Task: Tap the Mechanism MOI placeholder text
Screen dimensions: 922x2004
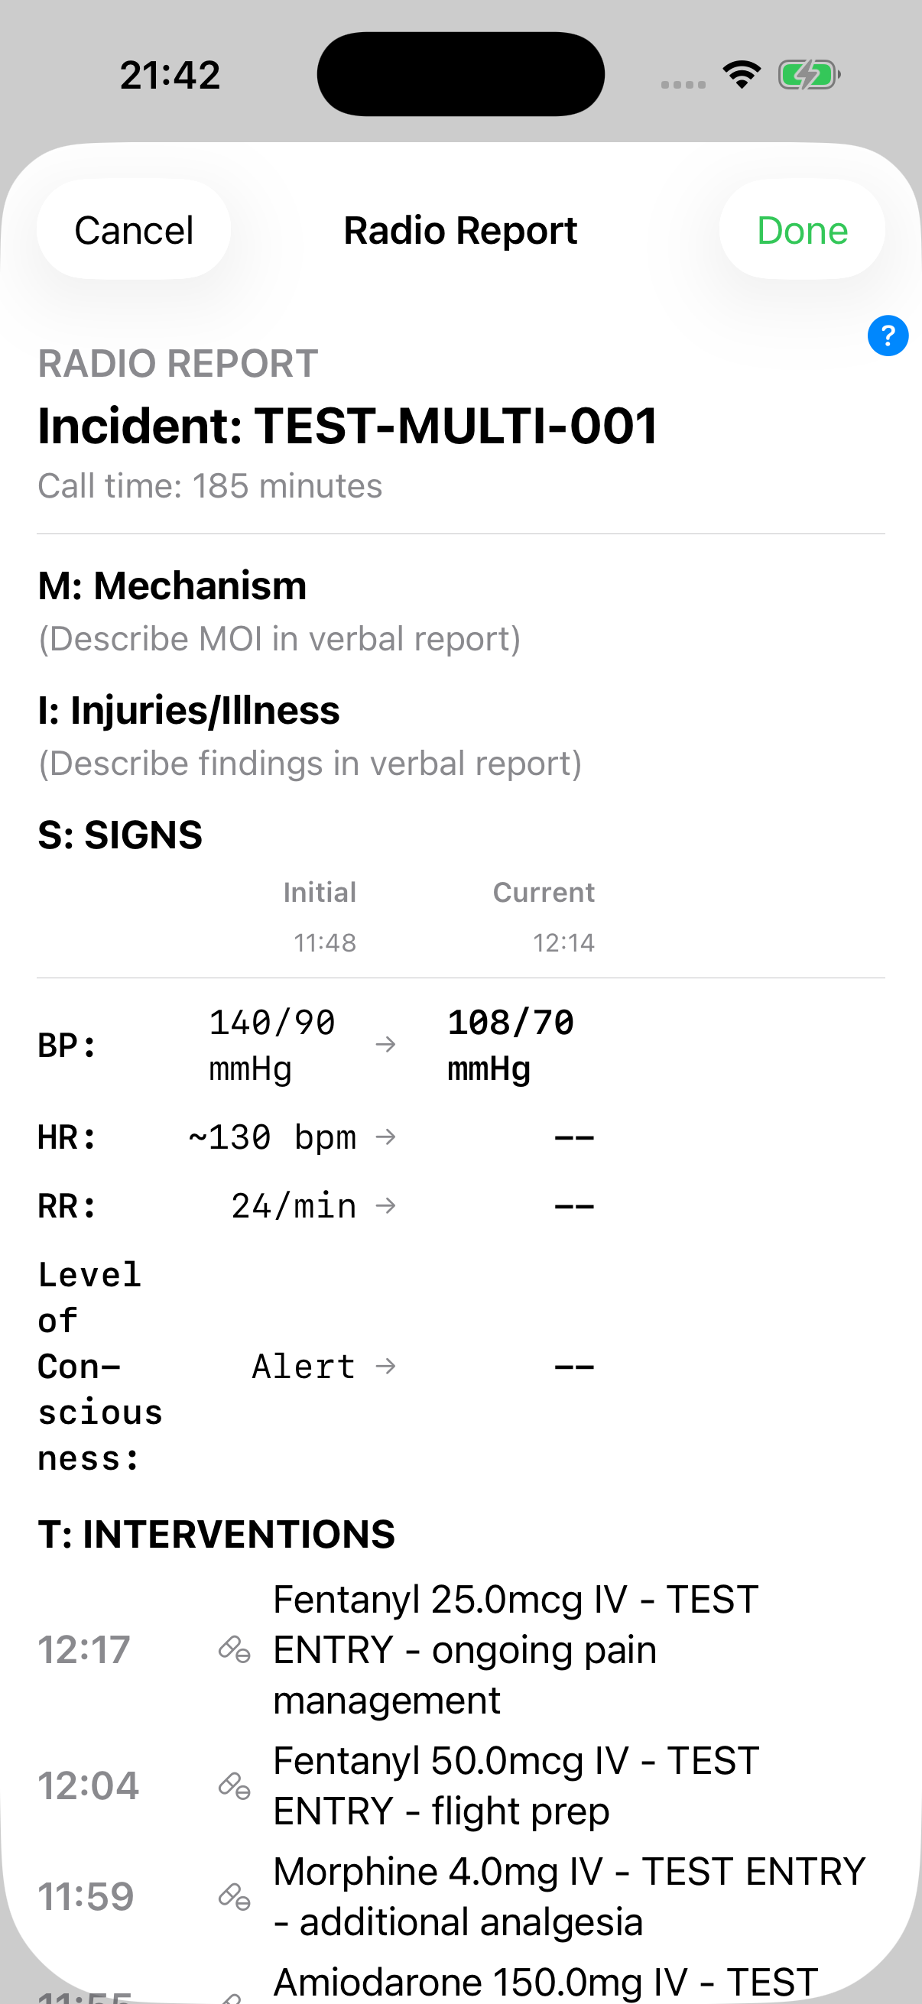Action: [279, 639]
